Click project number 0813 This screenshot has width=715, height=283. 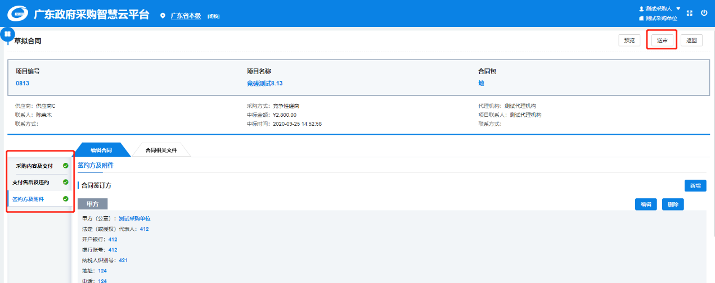[x=23, y=83]
